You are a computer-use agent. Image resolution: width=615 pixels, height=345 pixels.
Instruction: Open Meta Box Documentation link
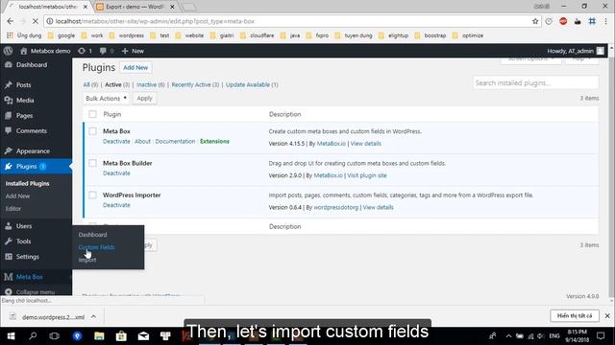point(175,141)
